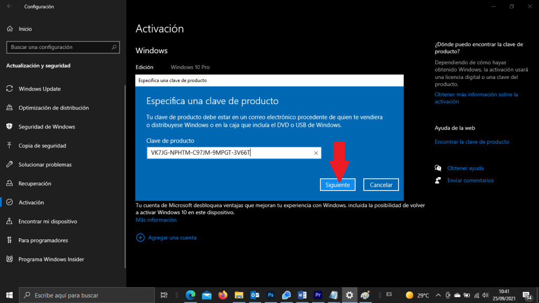Open Mail app from taskbar

point(206,295)
